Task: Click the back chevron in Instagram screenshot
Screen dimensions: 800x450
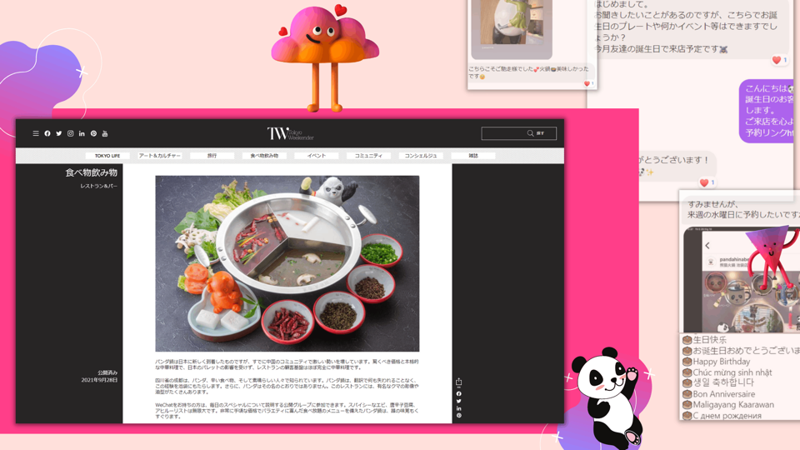Action: coord(707,245)
